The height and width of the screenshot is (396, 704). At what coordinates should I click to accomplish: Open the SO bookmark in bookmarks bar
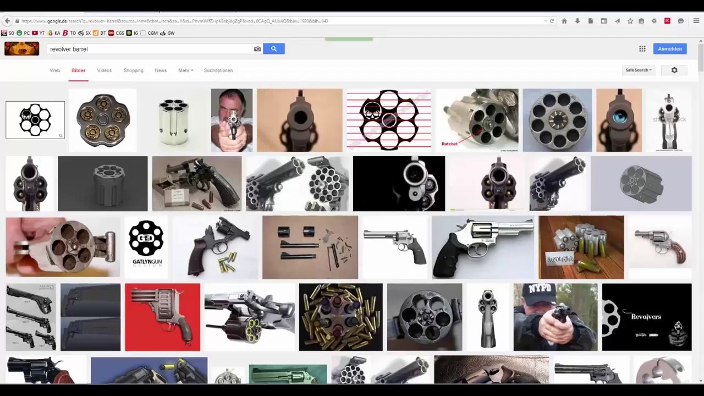(8, 33)
